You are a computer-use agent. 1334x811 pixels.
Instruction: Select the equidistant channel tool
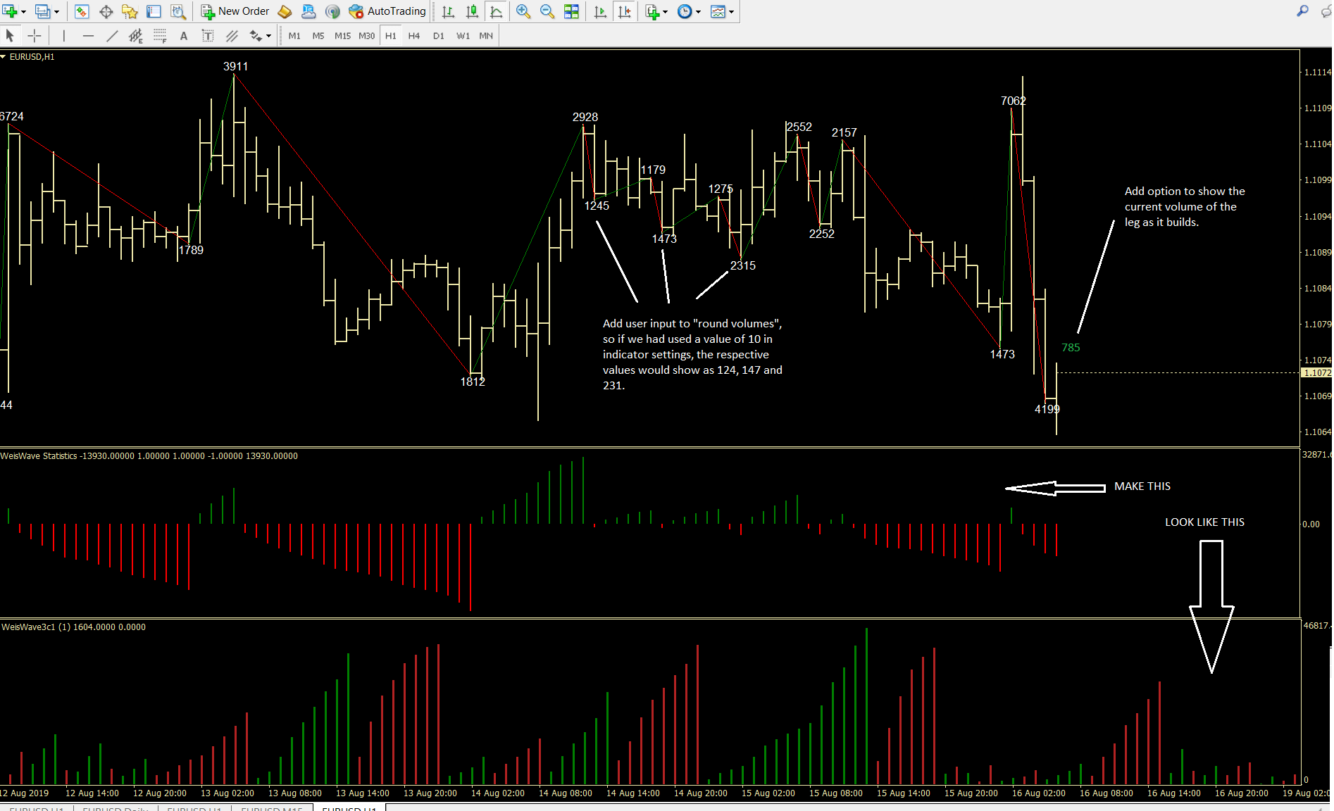click(x=136, y=35)
